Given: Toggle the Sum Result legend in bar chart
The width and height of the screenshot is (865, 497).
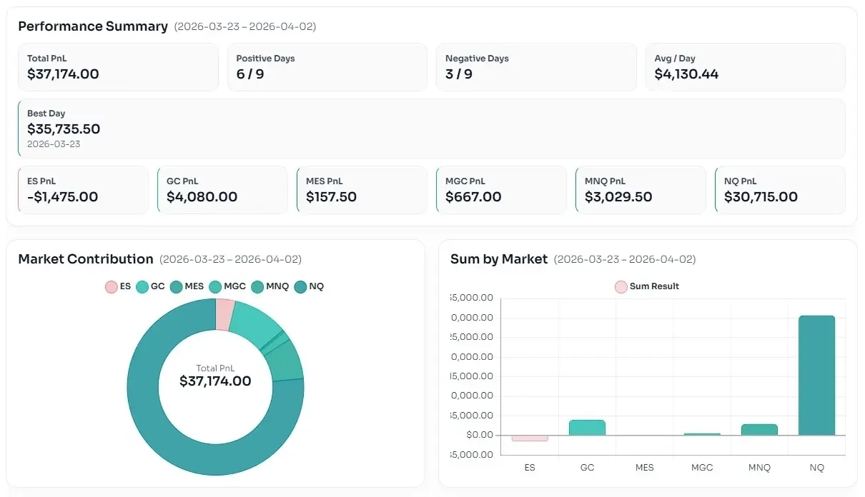Looking at the screenshot, I should pyautogui.click(x=646, y=286).
